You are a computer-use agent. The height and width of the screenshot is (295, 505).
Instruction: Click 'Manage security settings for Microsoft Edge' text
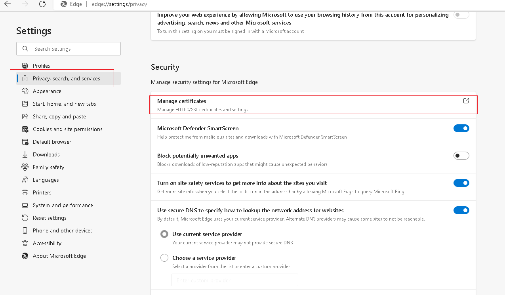pos(204,82)
